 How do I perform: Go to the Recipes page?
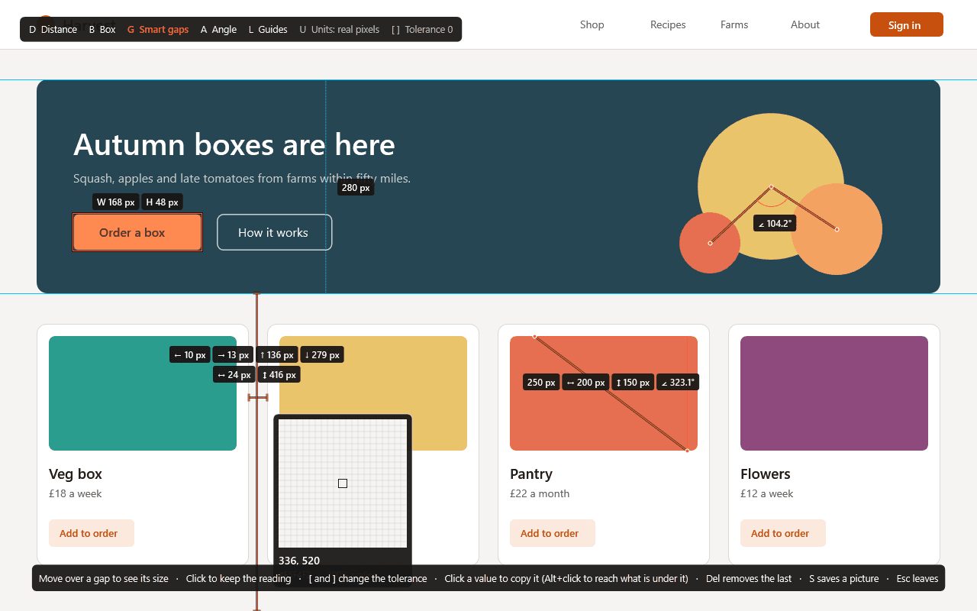(x=668, y=25)
